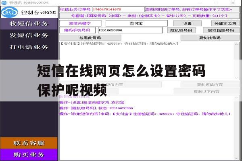Click the 接码手机号码 label
The height and width of the screenshot is (161, 242).
[x=77, y=30]
